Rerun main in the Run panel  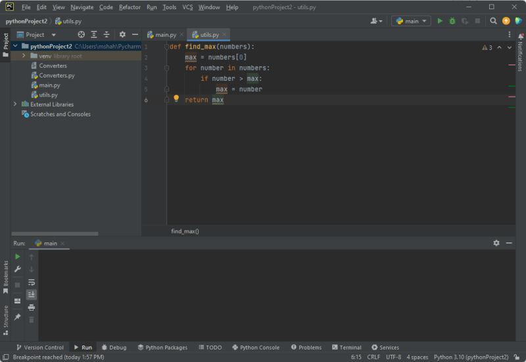[x=18, y=257]
